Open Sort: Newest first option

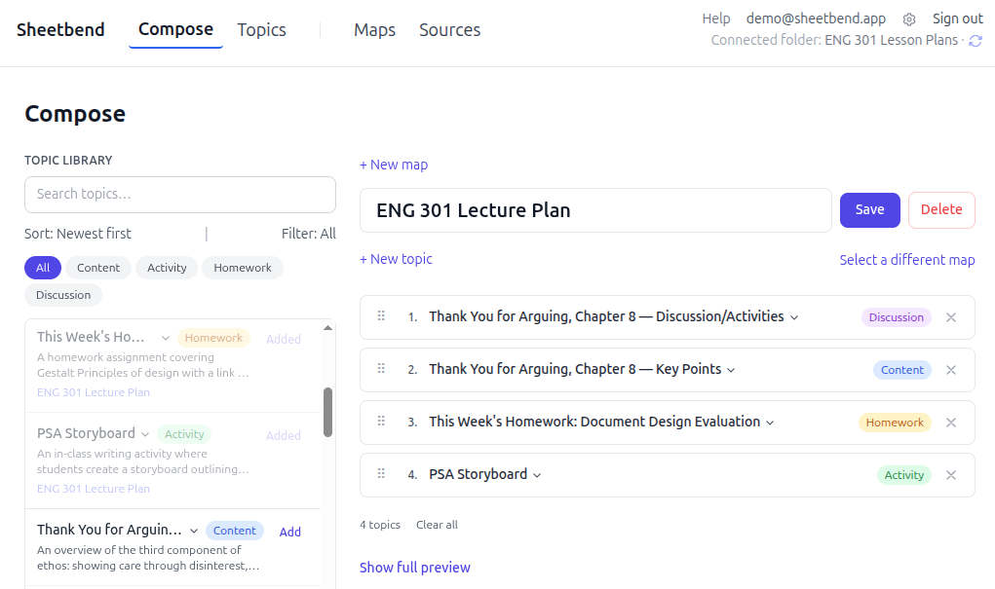77,234
